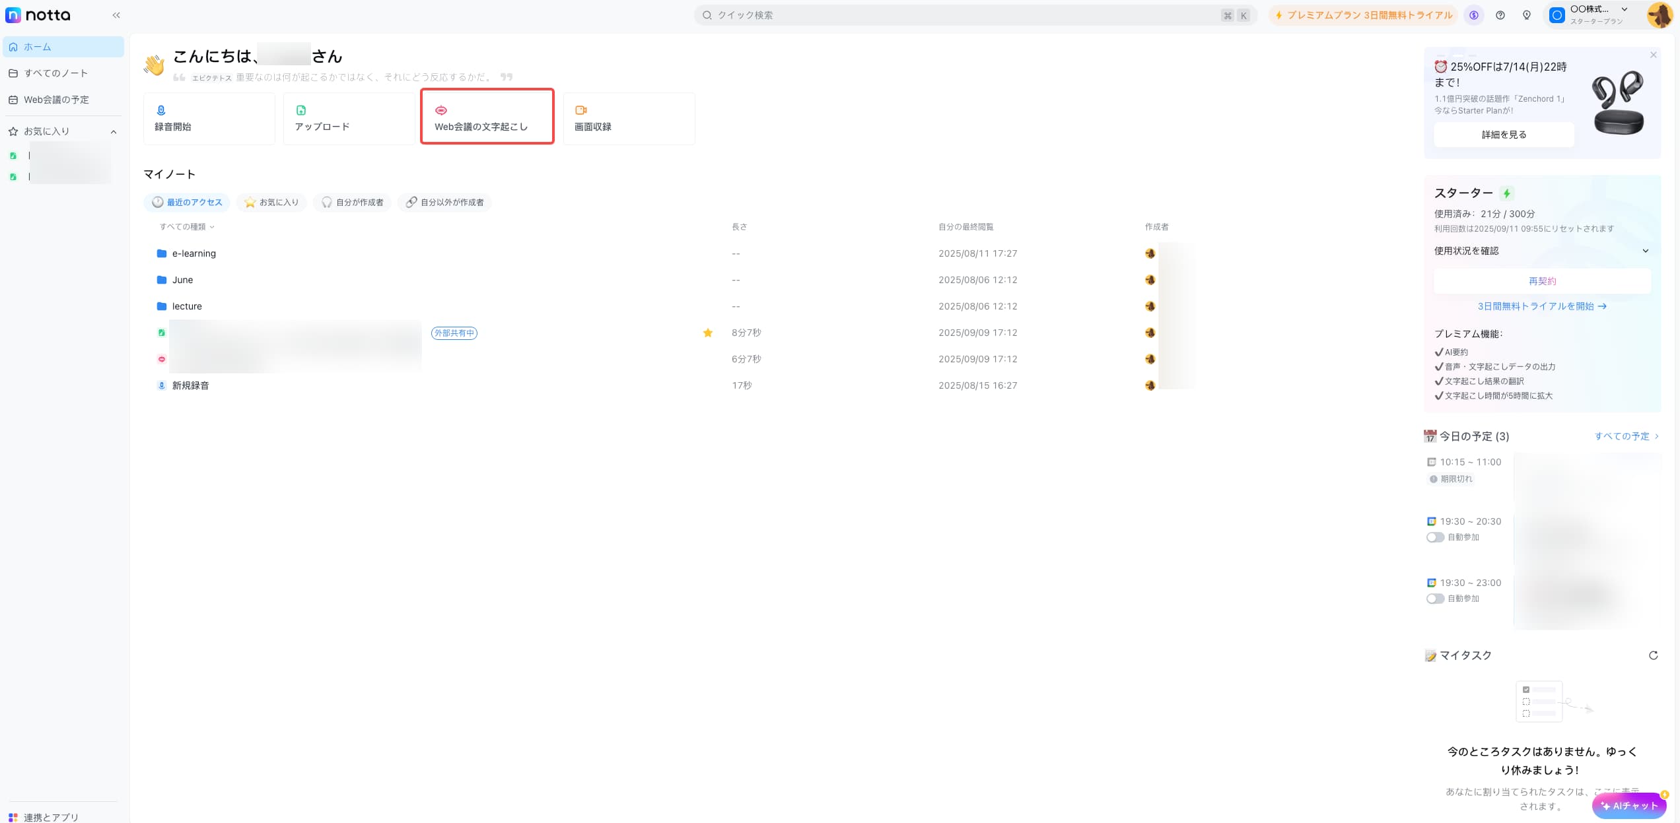Select the 自分が作成者 filter tab
1680x823 pixels.
pyautogui.click(x=353, y=203)
